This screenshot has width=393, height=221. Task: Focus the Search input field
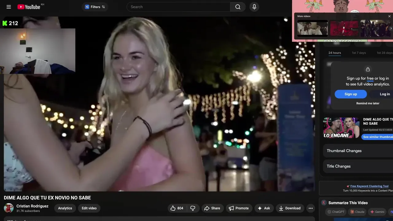178,7
